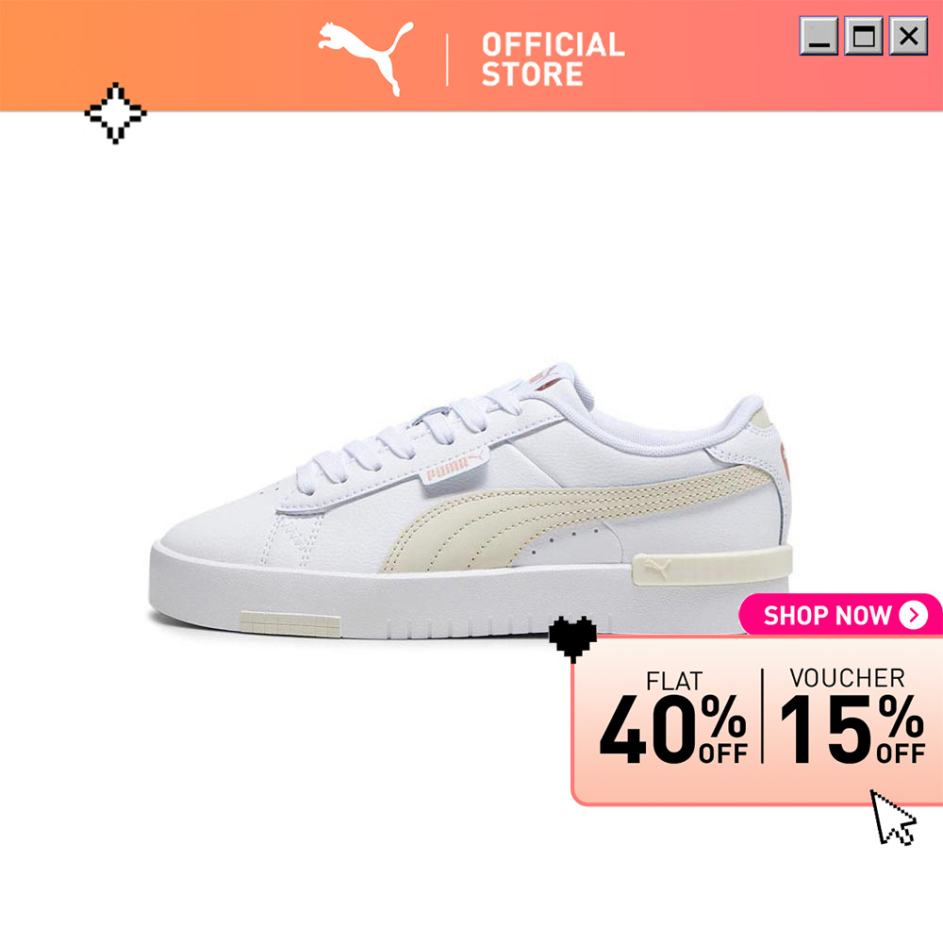Maximize the retro window
Viewport: 943px width, 943px height.
click(x=864, y=36)
